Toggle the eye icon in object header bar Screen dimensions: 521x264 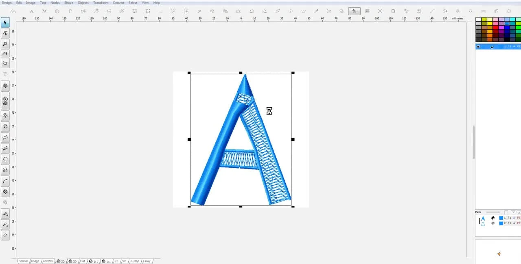click(x=478, y=46)
